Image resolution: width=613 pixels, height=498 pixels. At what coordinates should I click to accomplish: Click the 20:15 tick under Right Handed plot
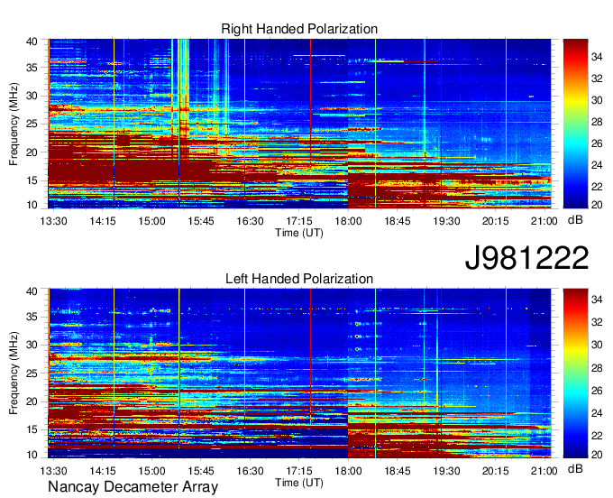(495, 221)
